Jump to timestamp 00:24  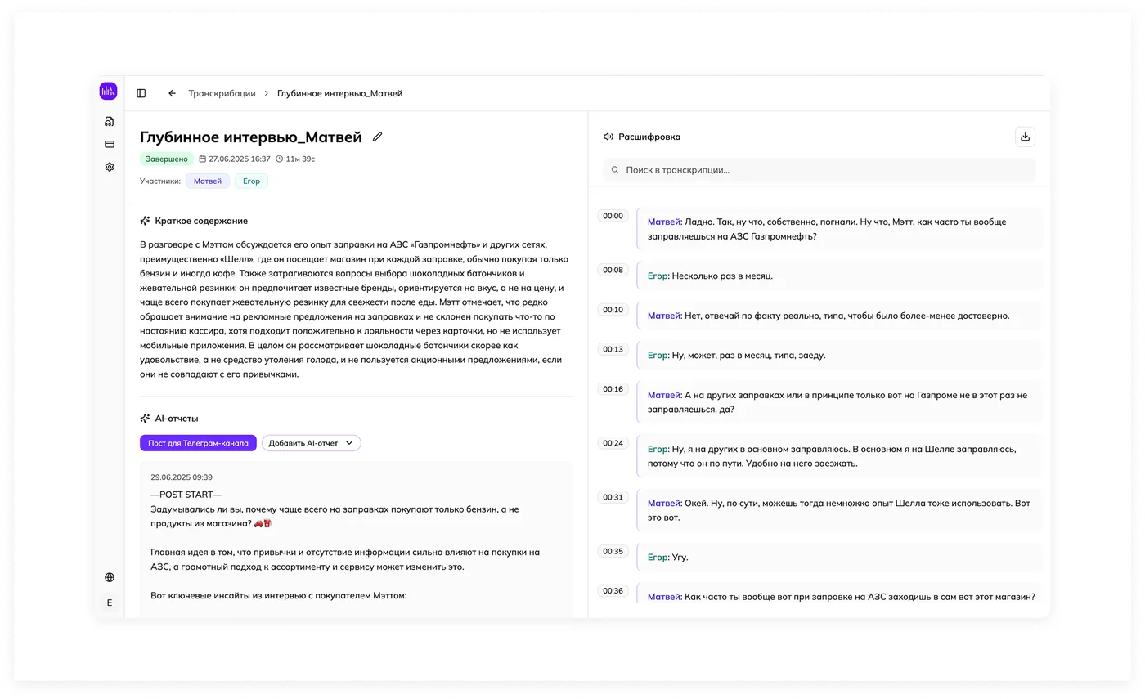[613, 443]
